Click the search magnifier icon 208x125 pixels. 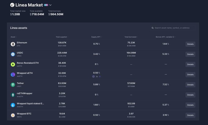[x=153, y=28]
